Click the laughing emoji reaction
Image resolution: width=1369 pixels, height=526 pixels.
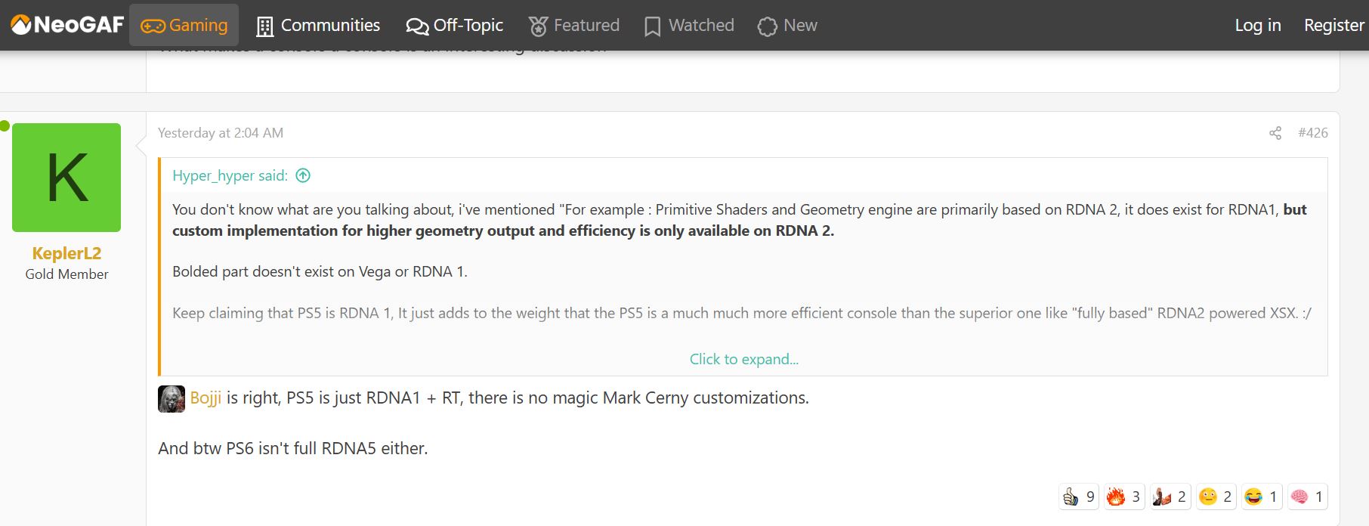[x=1253, y=497]
